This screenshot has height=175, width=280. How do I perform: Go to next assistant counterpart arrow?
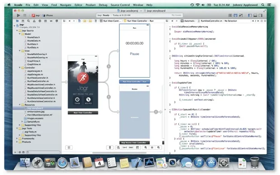[x=258, y=21]
